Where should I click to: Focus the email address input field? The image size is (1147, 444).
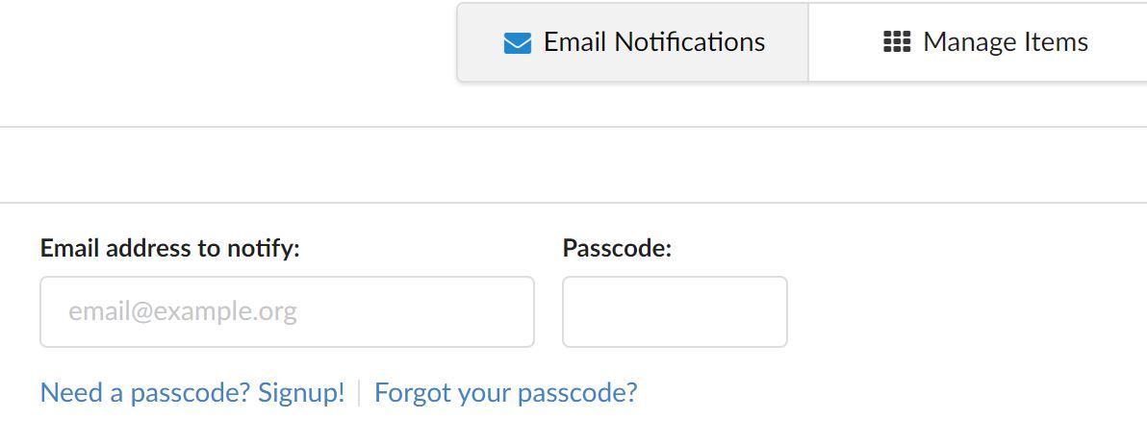point(287,311)
